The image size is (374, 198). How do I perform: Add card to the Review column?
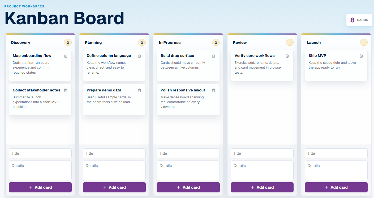tap(262, 187)
